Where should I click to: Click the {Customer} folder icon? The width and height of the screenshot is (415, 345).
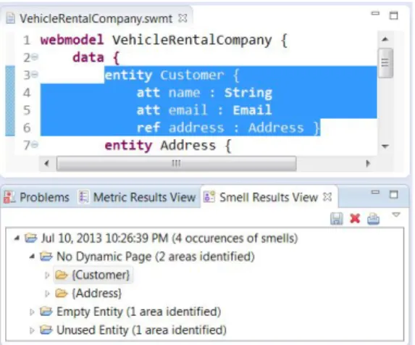62,275
